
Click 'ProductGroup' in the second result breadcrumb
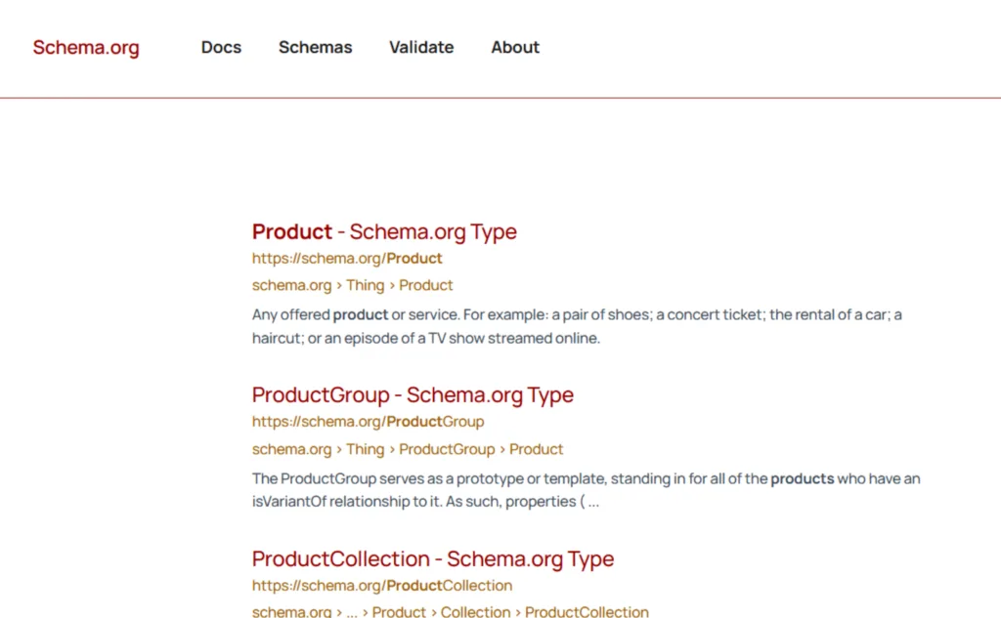point(447,449)
